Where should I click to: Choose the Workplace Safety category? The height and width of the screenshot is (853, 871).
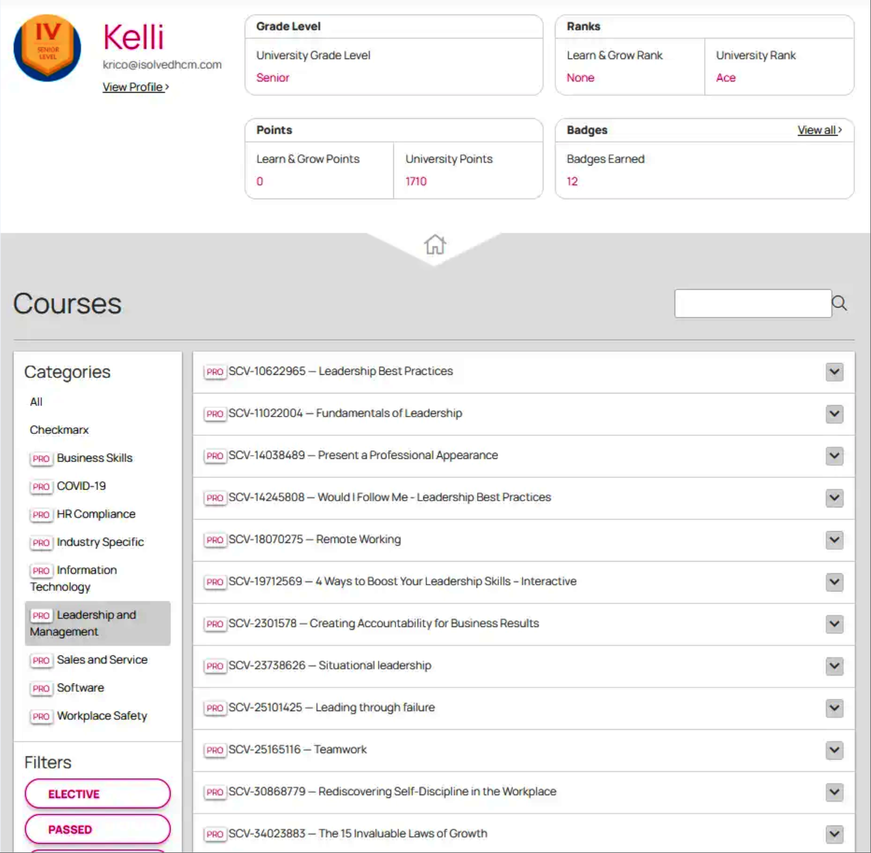coord(102,715)
